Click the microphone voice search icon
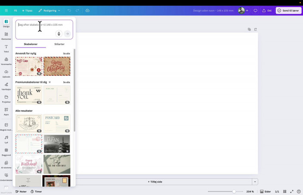Viewport: 303px width, 195px height. 59,33
